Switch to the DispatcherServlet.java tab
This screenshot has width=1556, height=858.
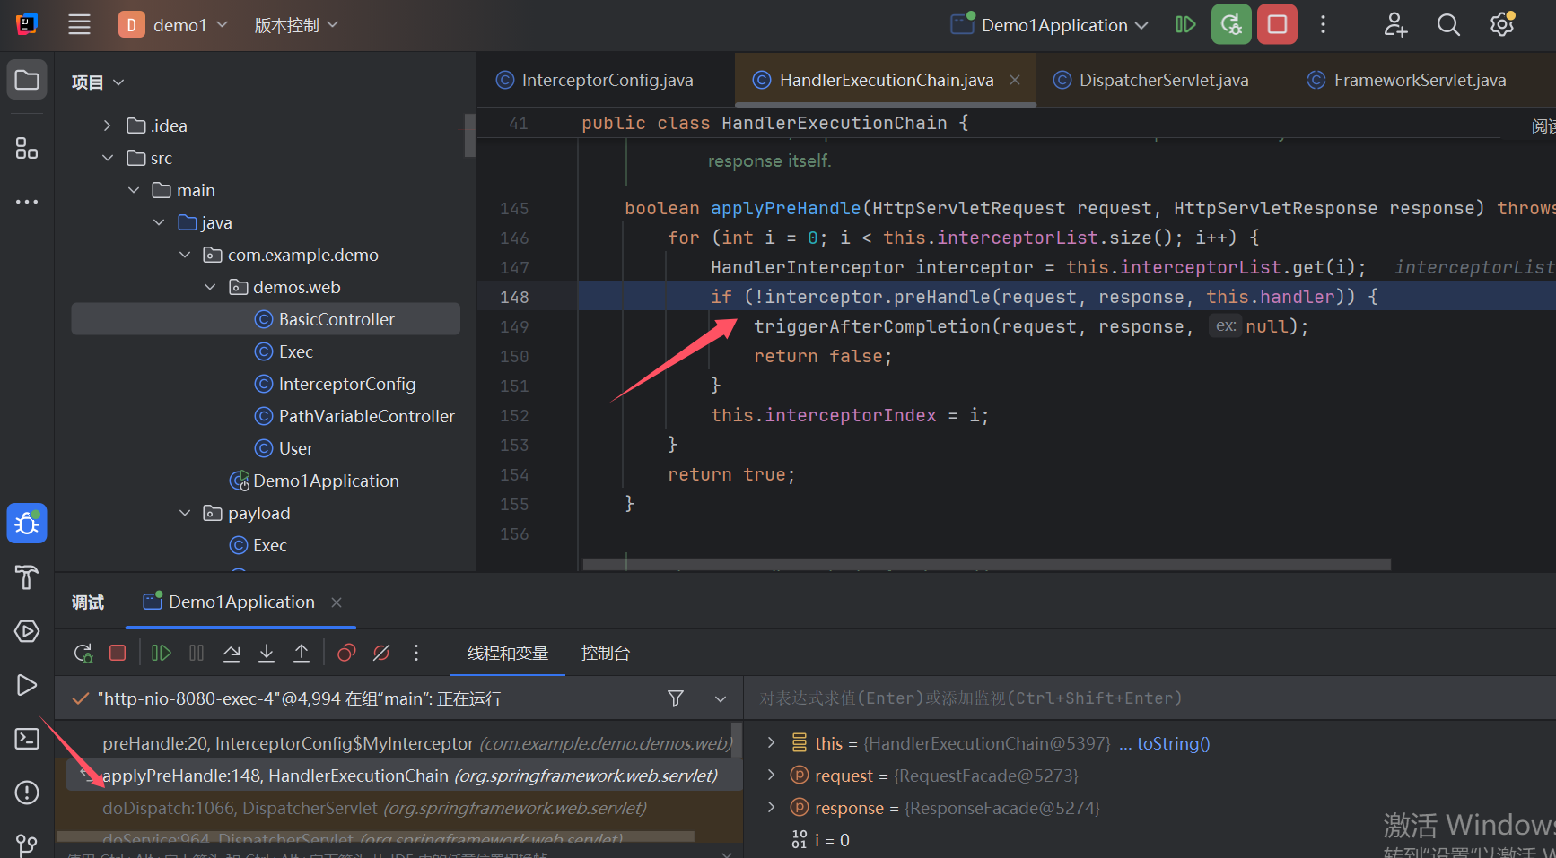pyautogui.click(x=1152, y=80)
